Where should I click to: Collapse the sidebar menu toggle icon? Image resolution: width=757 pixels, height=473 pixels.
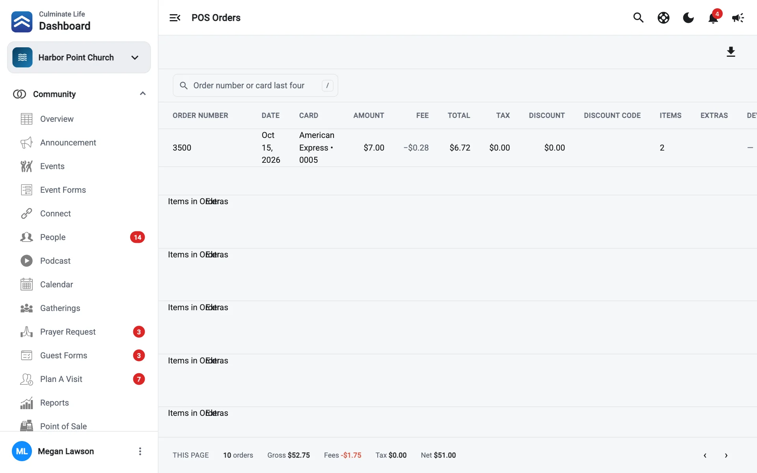(175, 18)
